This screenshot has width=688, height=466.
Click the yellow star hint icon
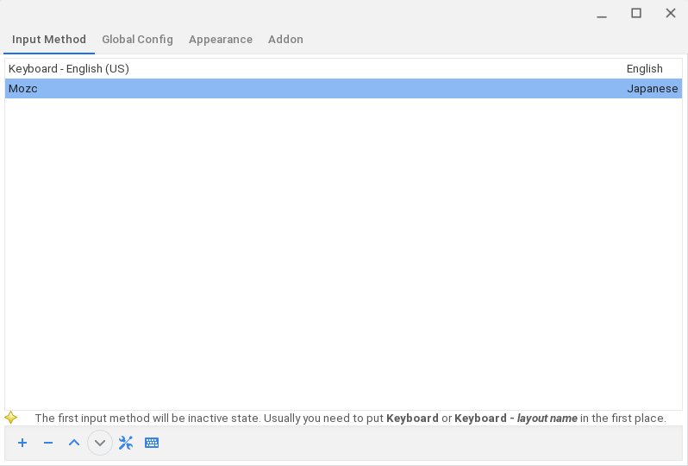click(11, 418)
